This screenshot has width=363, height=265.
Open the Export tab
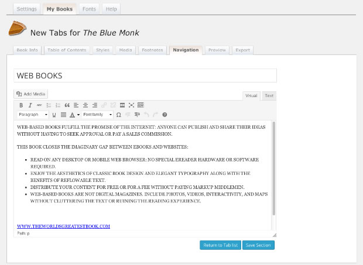(242, 50)
